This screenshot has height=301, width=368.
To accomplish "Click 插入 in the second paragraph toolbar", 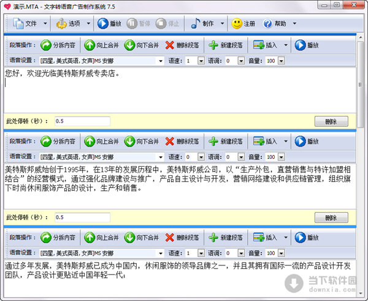I will [265, 142].
